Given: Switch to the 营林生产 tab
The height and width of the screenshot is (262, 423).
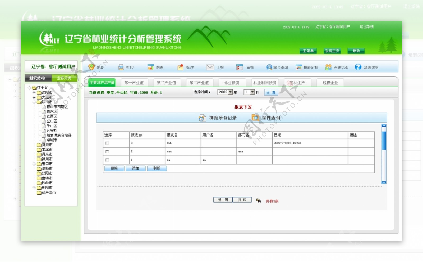Looking at the screenshot, I should (x=297, y=83).
